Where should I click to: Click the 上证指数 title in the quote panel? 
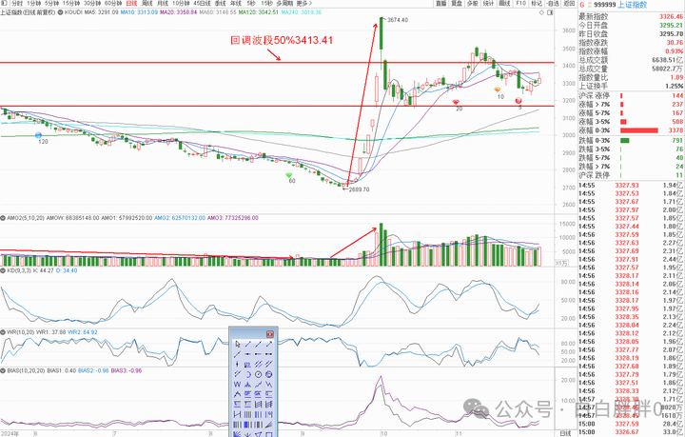632,5
